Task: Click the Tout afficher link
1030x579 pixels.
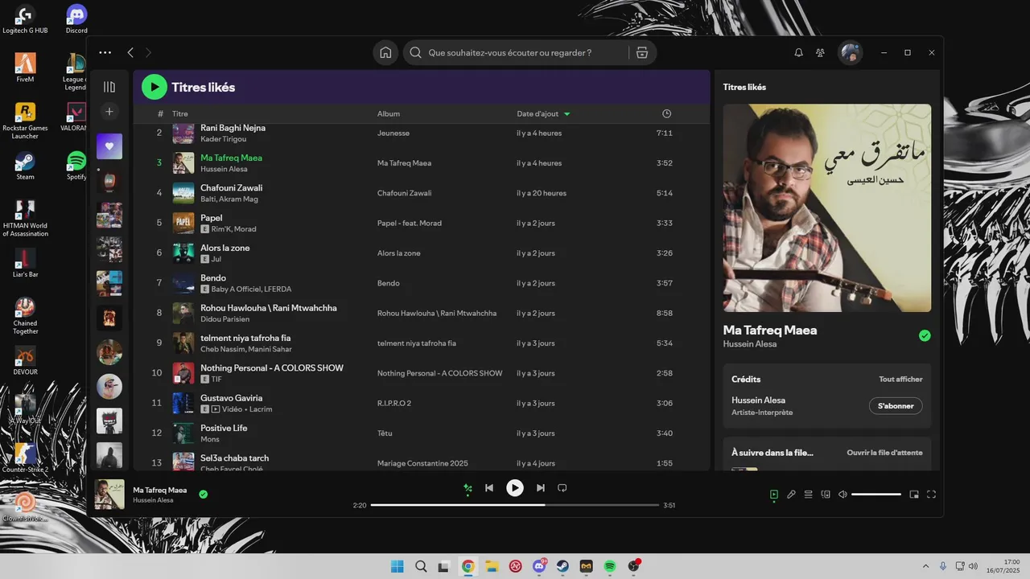Action: coord(900,380)
